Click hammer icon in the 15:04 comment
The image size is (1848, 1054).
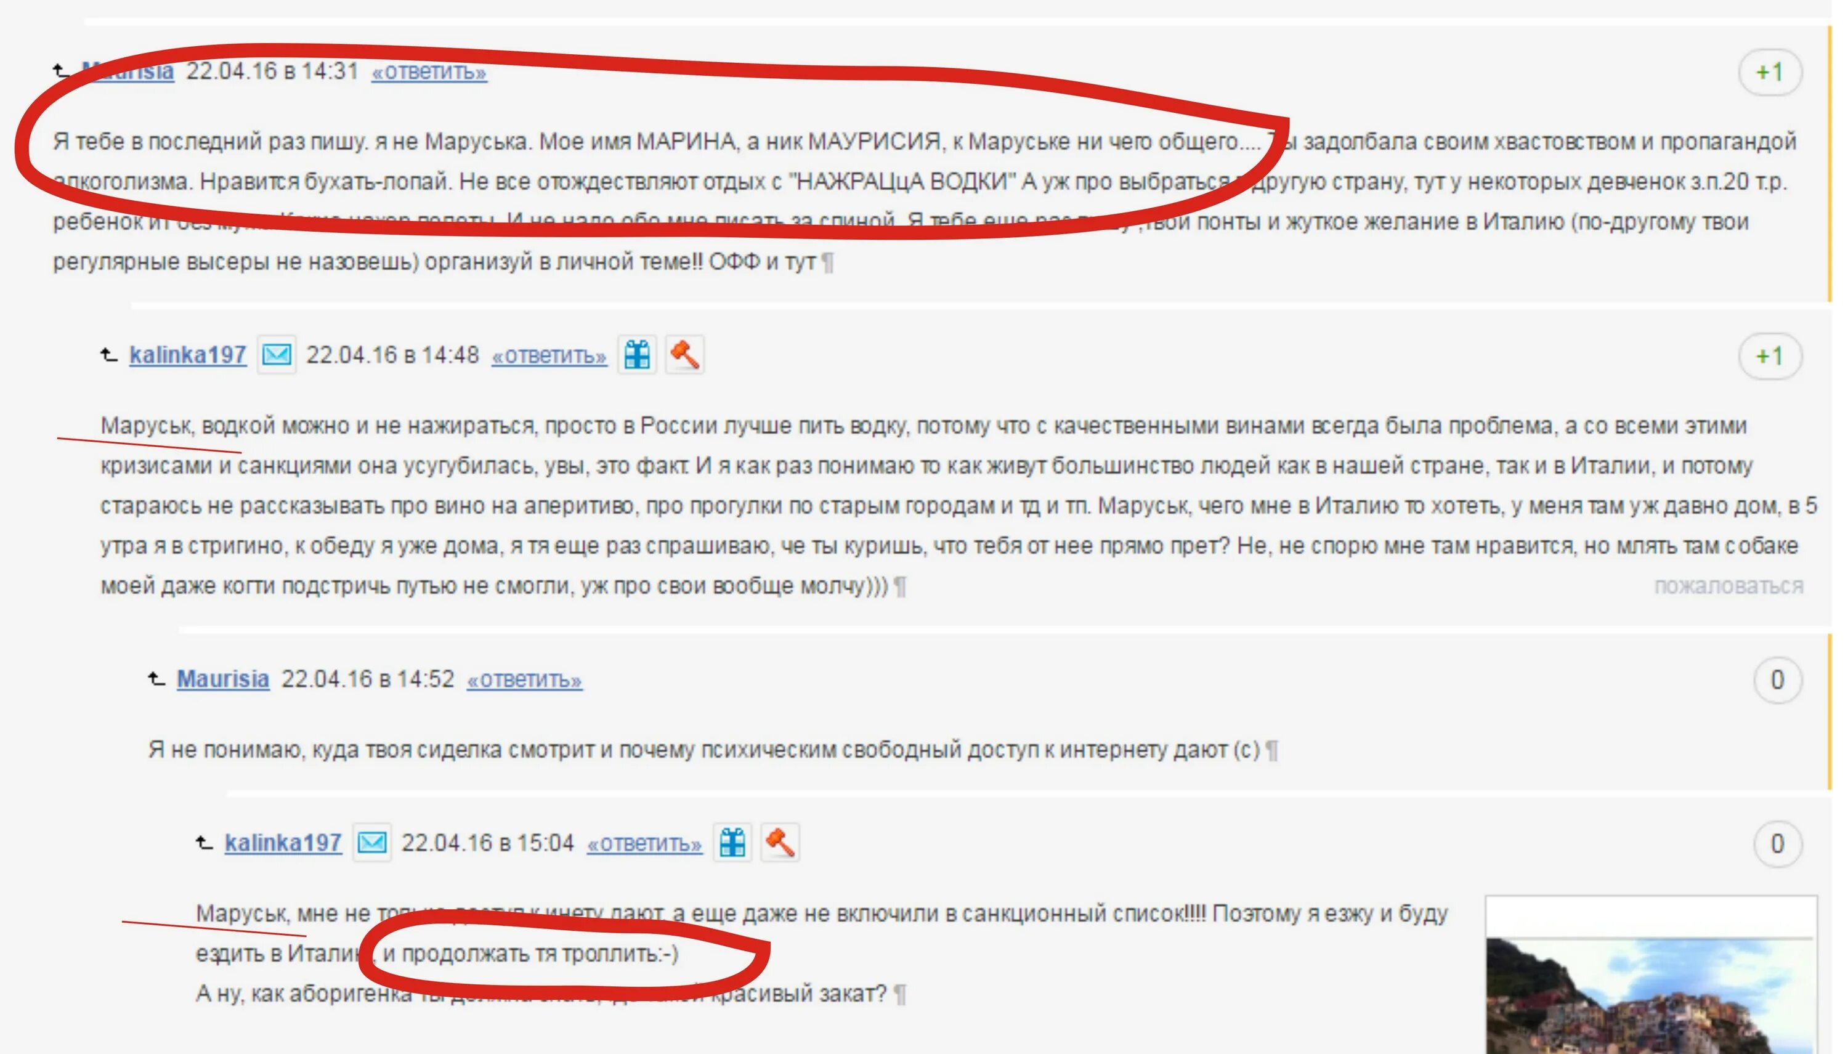[780, 843]
